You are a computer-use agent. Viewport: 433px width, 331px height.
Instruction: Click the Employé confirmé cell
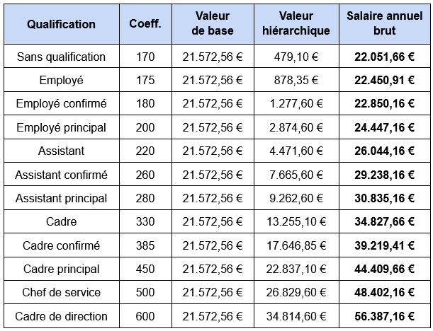point(62,104)
